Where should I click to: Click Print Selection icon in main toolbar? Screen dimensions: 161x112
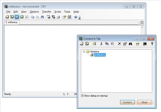(x=53, y=17)
